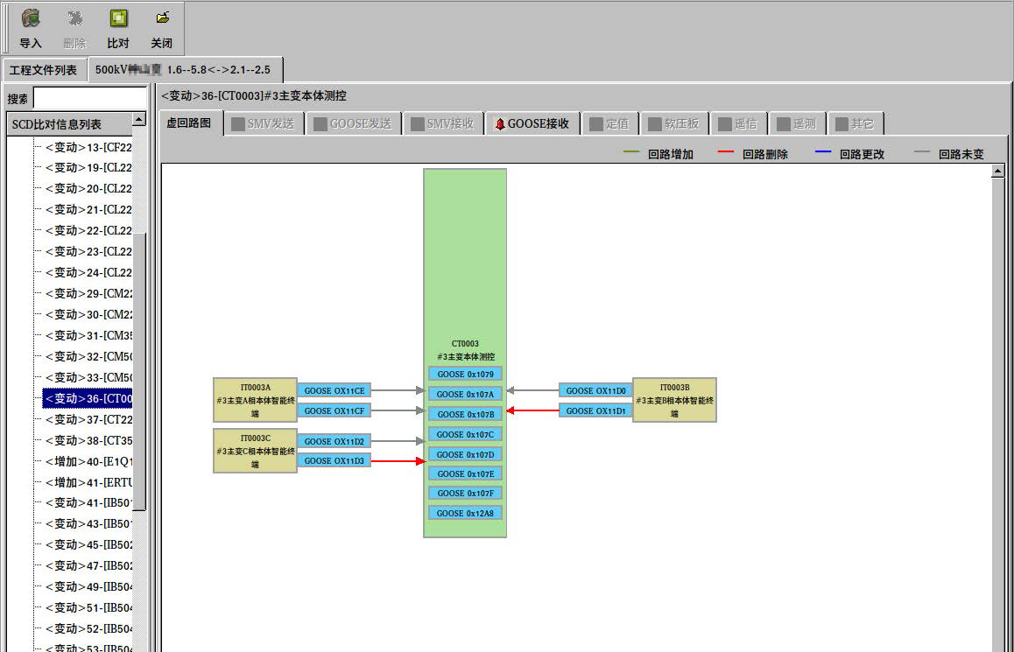Click the 导入 import toolbar icon

pyautogui.click(x=31, y=18)
